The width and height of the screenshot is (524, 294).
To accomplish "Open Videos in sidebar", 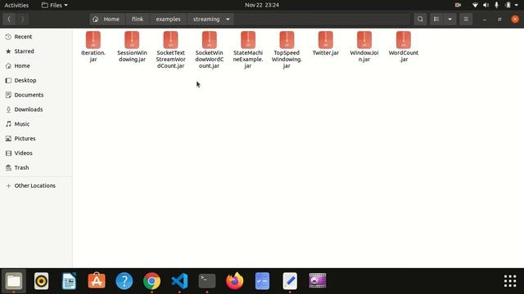I will click(36, 153).
